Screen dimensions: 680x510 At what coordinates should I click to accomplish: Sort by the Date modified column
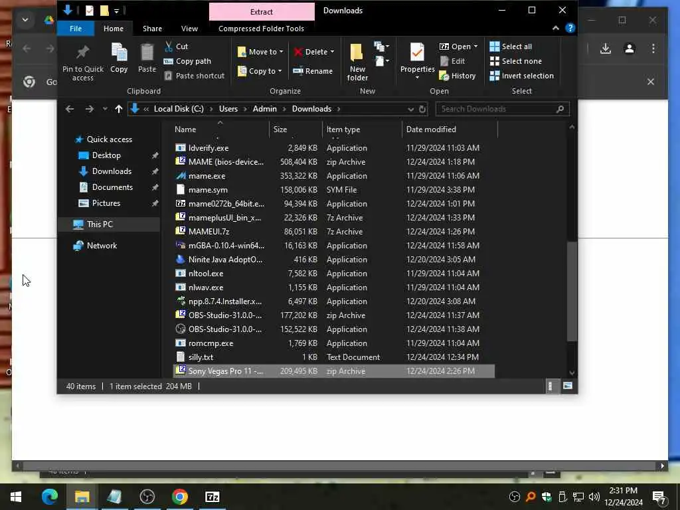tap(430, 129)
